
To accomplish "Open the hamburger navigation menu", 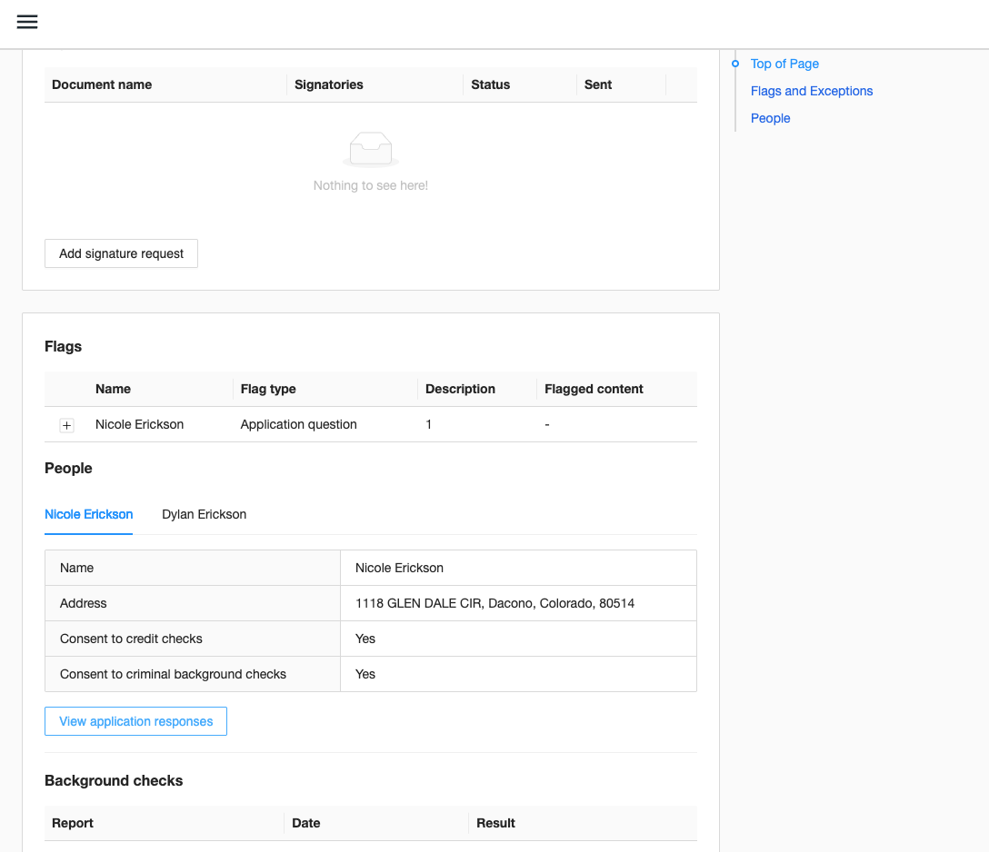I will coord(27,22).
